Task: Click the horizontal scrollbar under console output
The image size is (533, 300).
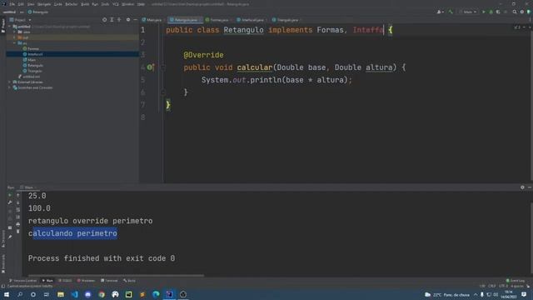Action: click(117, 276)
